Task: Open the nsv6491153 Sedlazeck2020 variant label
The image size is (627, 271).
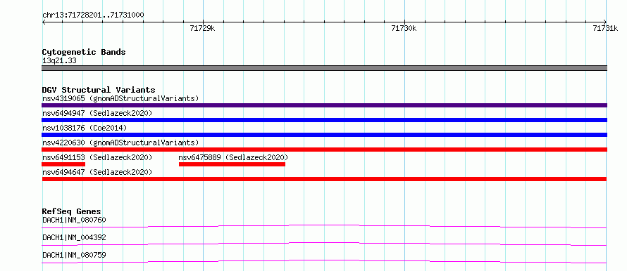Action: click(97, 157)
